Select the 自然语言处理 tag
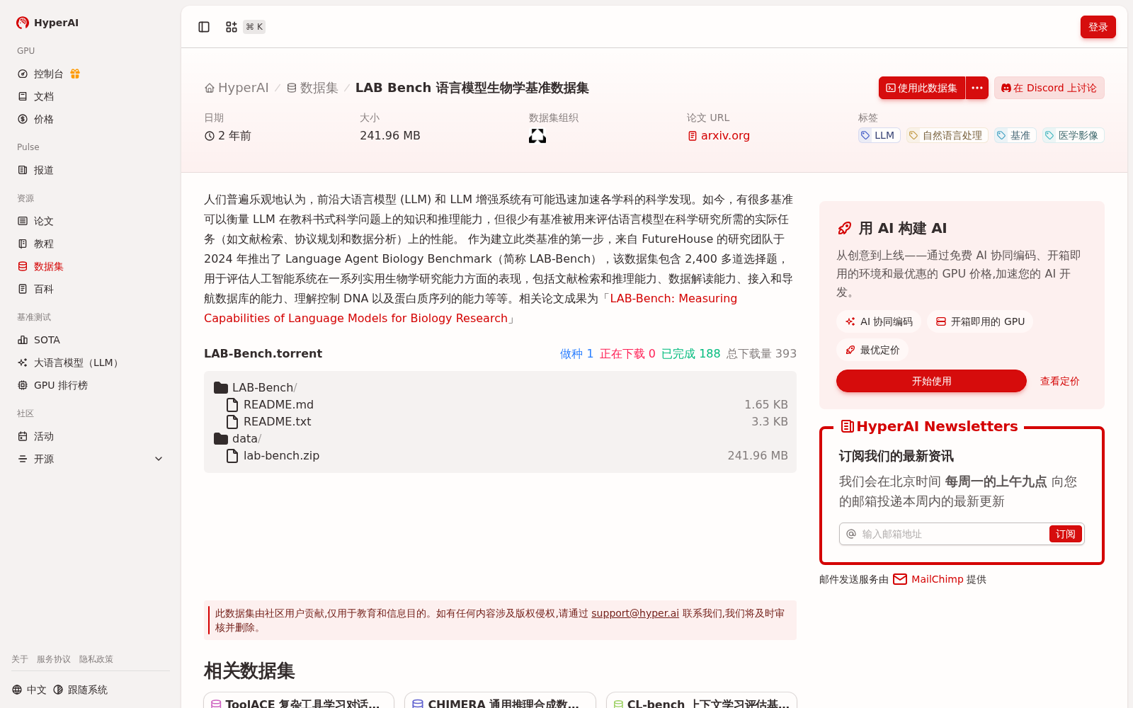Screen dimensions: 1133x708 click(x=947, y=135)
